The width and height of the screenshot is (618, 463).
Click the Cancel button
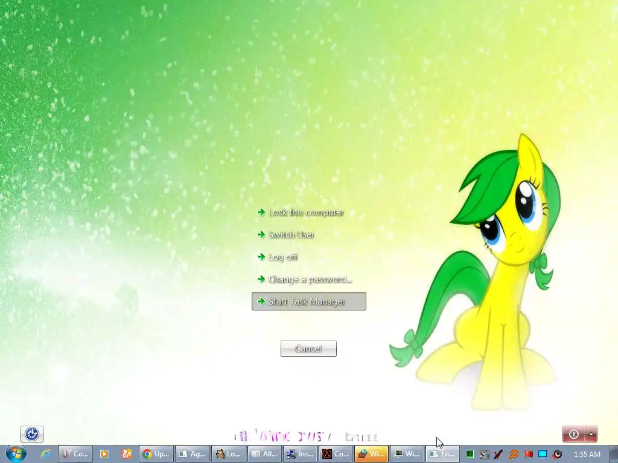coord(308,348)
